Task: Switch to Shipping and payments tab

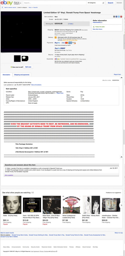Action: coord(22,75)
